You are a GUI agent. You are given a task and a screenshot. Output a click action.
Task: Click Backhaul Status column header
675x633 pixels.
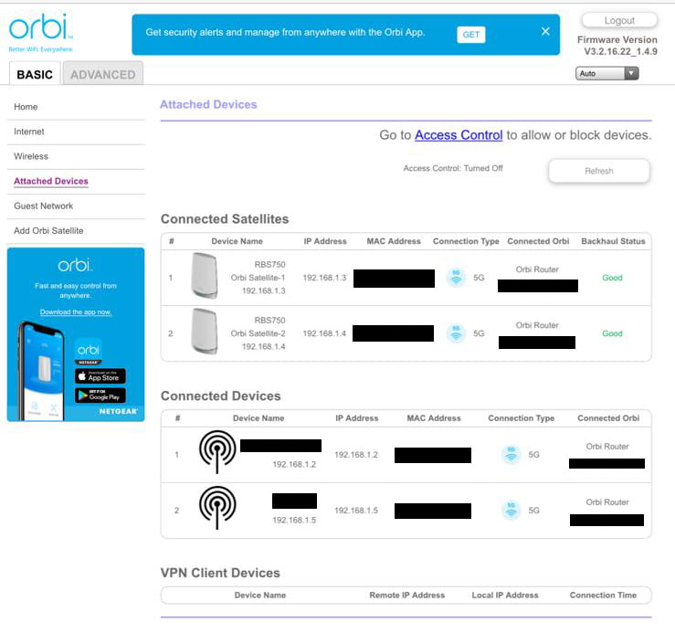pyautogui.click(x=613, y=241)
